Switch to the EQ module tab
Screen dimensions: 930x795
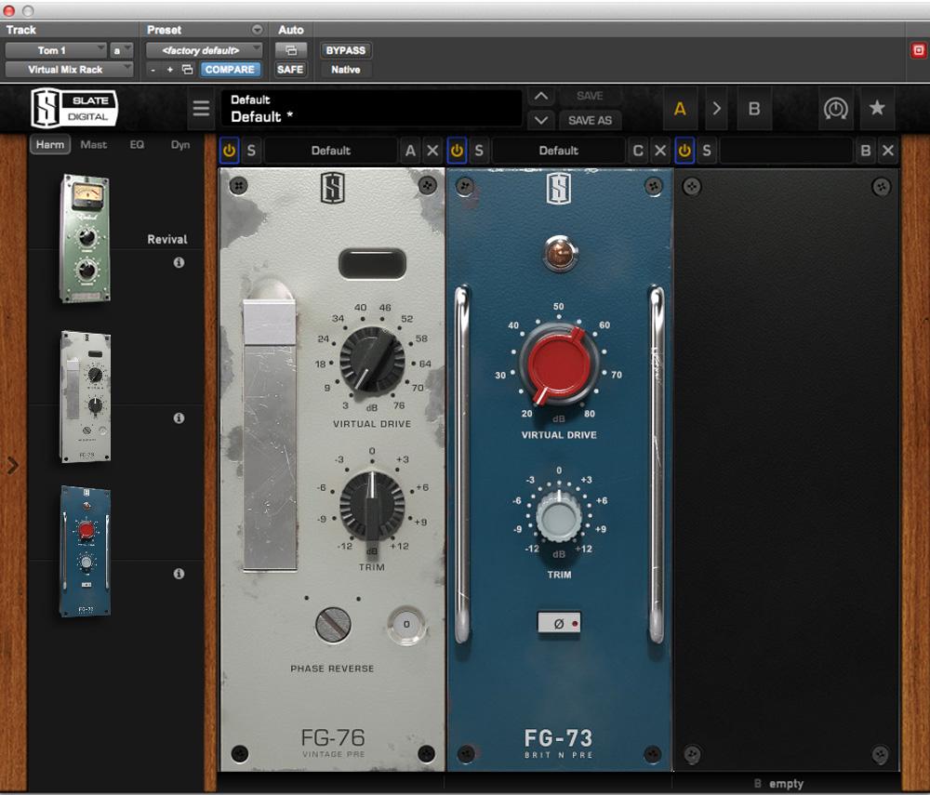(x=137, y=145)
